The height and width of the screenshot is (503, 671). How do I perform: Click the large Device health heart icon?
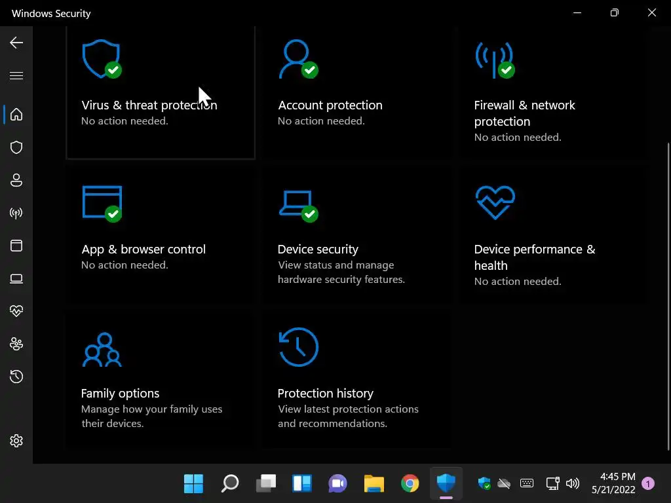pos(495,202)
